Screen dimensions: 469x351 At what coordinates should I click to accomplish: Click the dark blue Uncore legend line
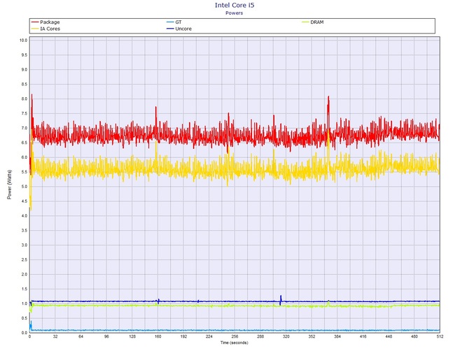170,29
